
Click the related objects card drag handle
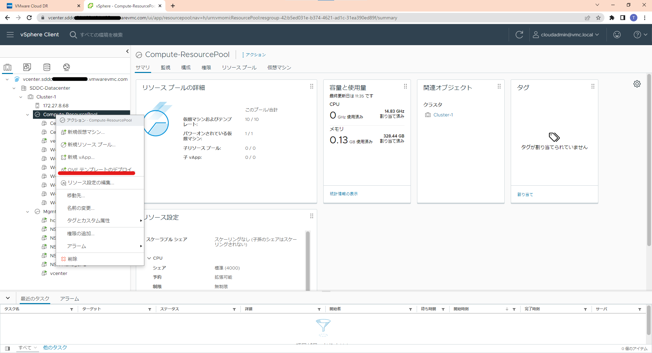[x=499, y=87]
